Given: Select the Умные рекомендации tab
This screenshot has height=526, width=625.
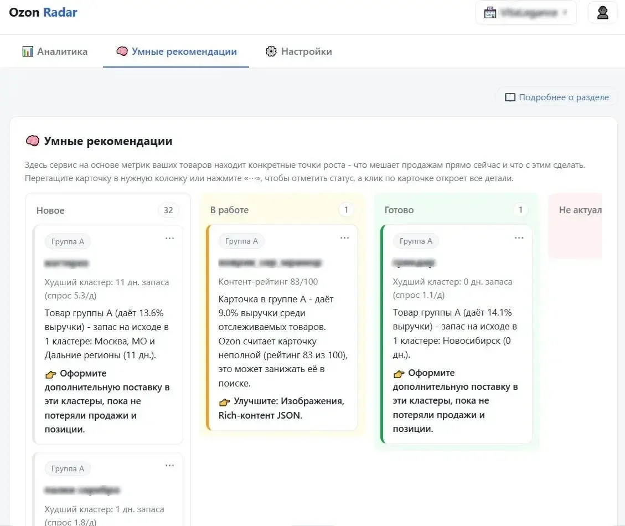Looking at the screenshot, I should 176,51.
